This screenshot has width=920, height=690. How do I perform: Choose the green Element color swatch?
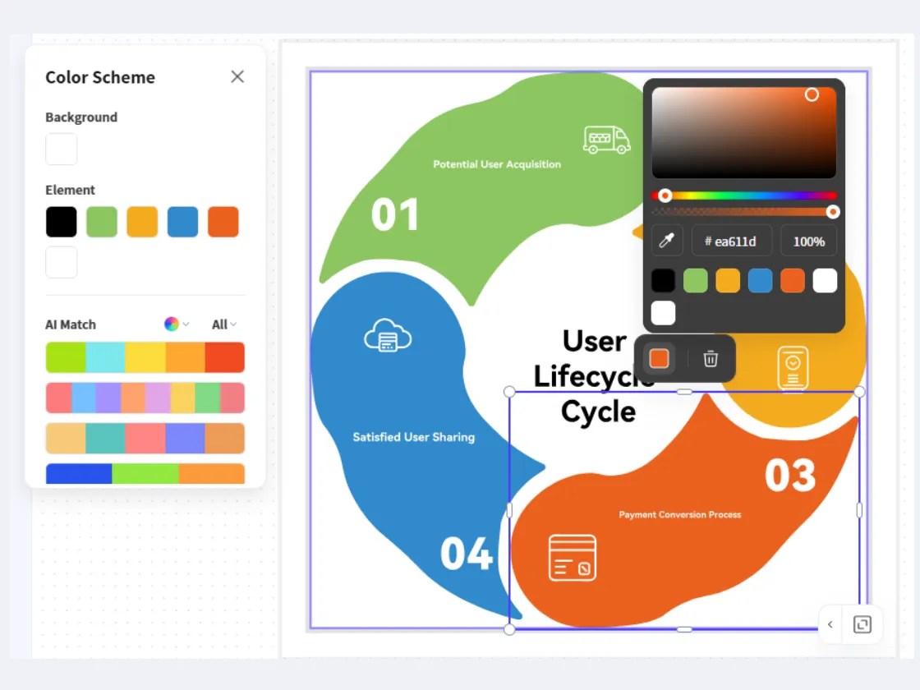(x=102, y=222)
